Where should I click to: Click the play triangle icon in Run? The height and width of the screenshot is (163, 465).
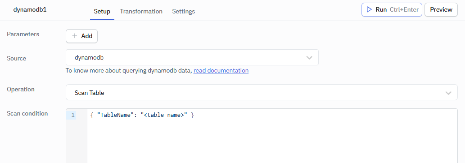[x=369, y=10]
